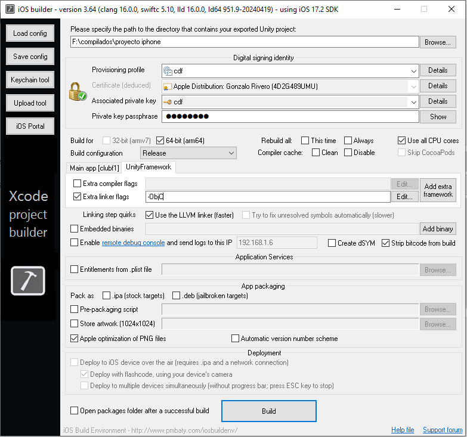The height and width of the screenshot is (437, 467).
Task: Click Save config button
Action: [x=30, y=56]
